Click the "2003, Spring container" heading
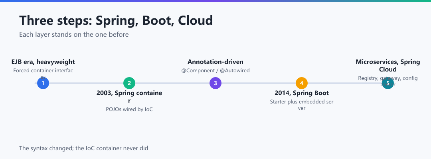Screen dimensions: 431x159 point(129,97)
